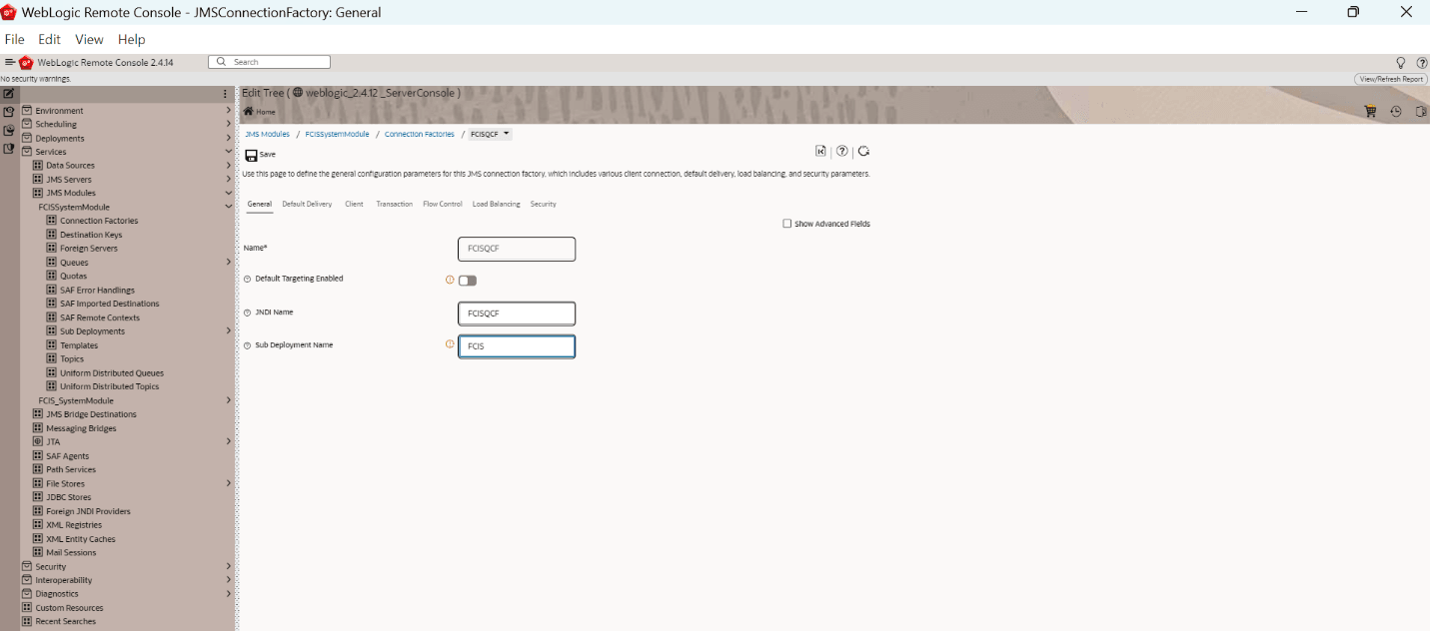This screenshot has width=1430, height=631.
Task: Switch to the Client tab
Action: pos(354,204)
